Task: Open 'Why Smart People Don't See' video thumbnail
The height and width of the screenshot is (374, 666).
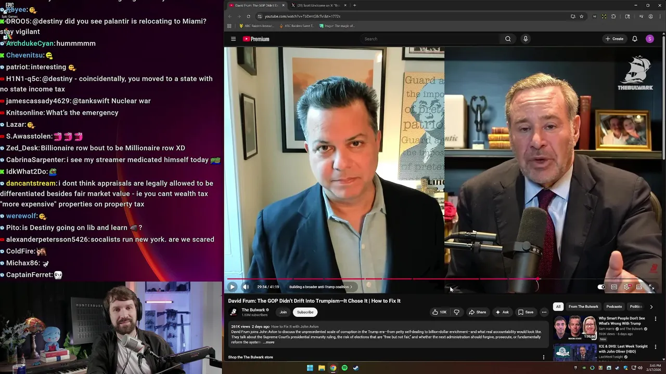Action: pyautogui.click(x=574, y=327)
